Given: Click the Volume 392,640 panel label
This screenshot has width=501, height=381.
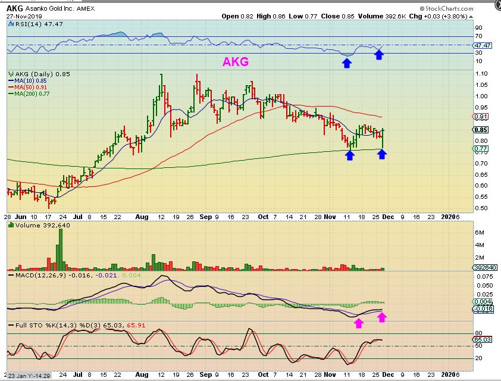Looking at the screenshot, I should [x=36, y=226].
